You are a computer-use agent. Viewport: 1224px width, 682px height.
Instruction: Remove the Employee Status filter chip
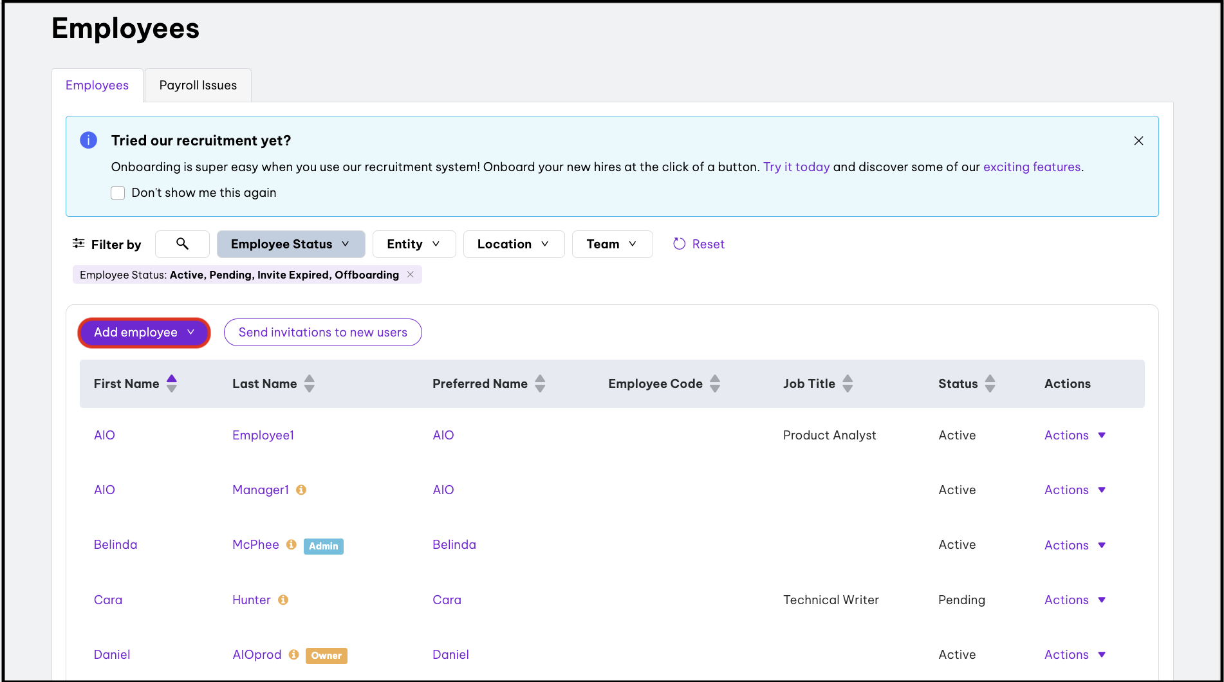point(411,275)
